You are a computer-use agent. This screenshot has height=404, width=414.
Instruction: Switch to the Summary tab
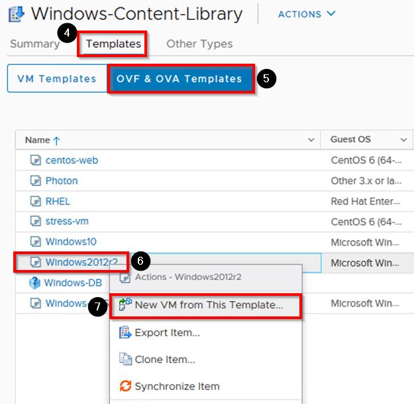click(34, 44)
